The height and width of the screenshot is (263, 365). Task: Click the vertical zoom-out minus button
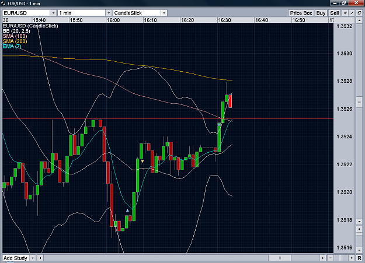tap(359, 250)
